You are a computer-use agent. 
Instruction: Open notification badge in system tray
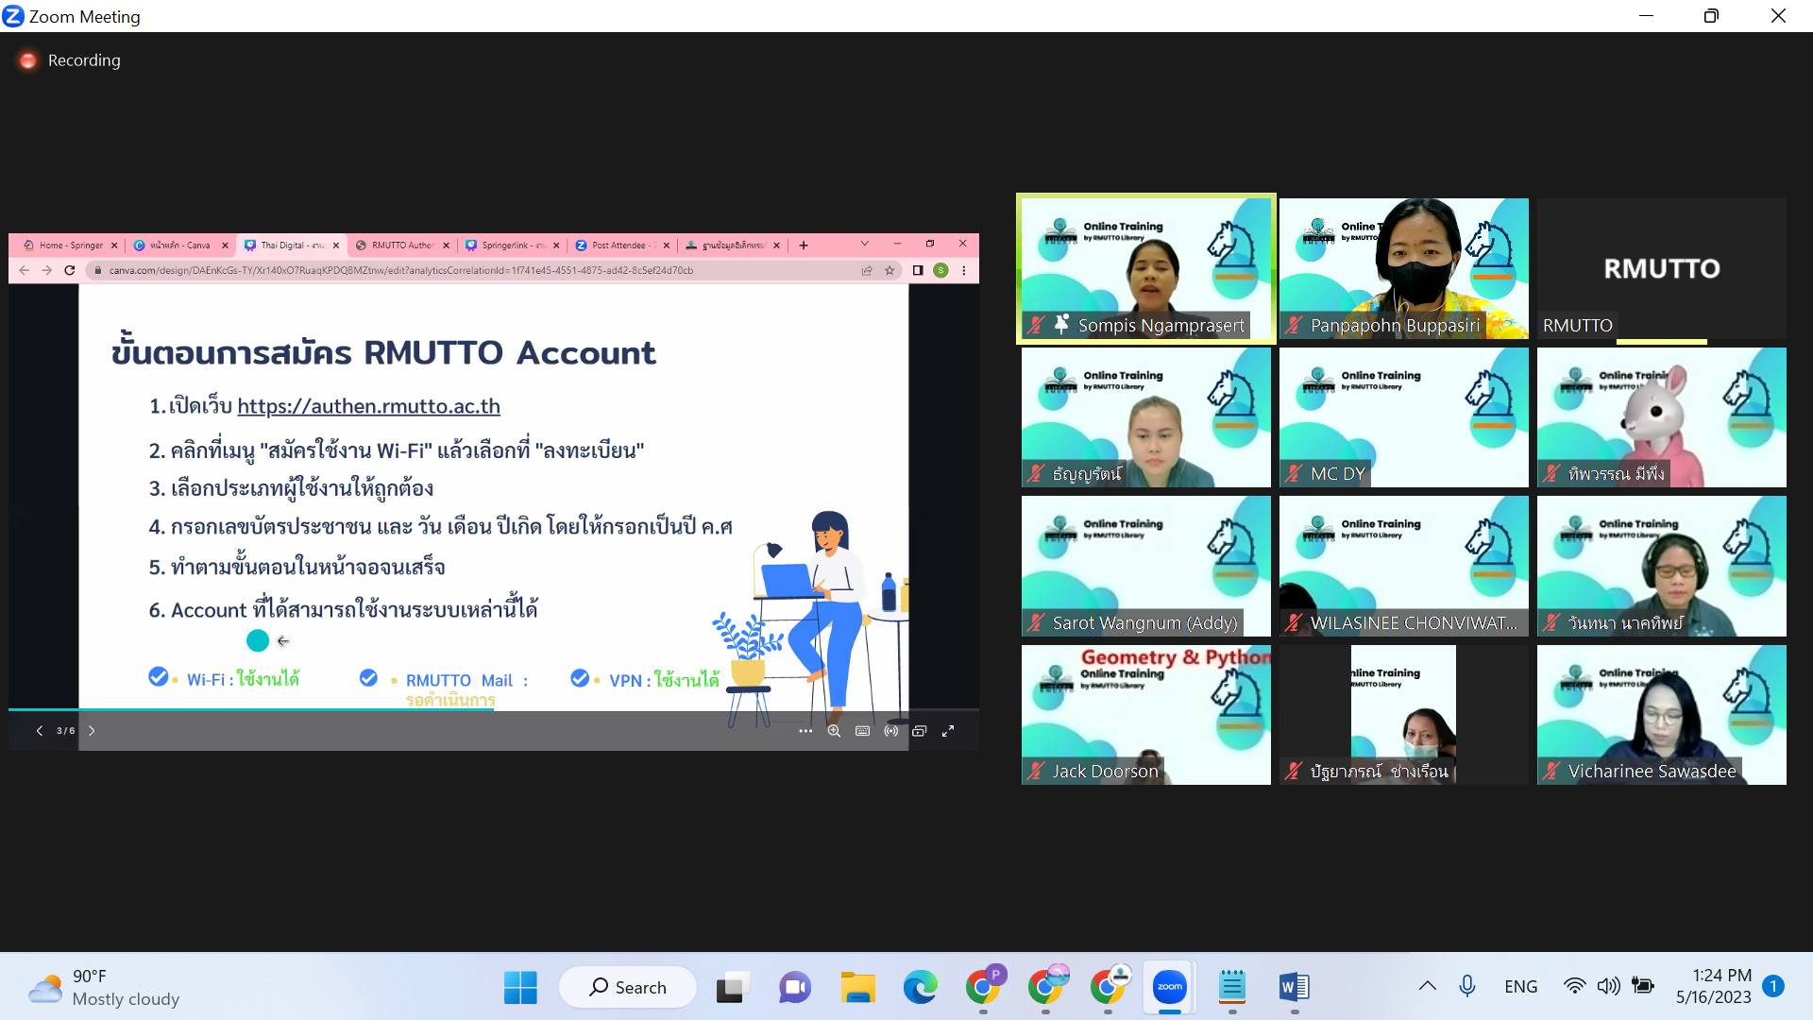coord(1773,987)
